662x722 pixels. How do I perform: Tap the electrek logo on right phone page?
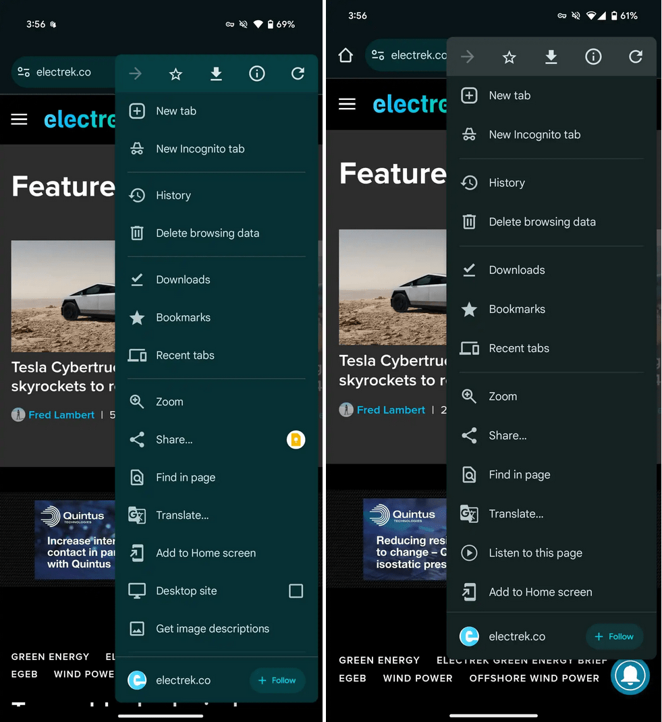[410, 104]
